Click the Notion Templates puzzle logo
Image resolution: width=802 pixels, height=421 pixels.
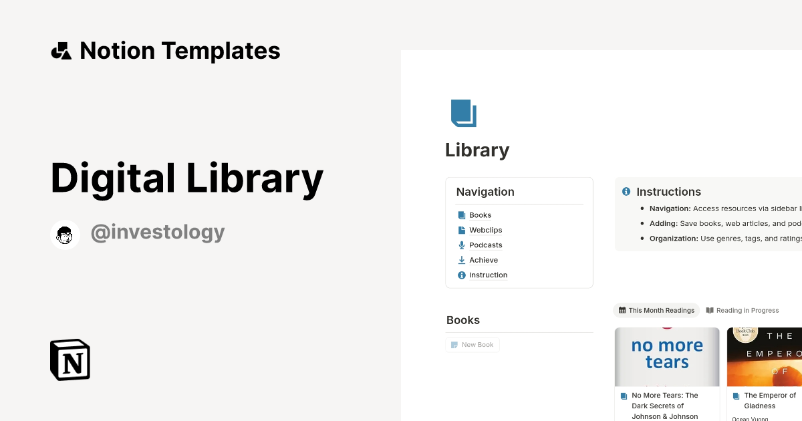click(61, 50)
